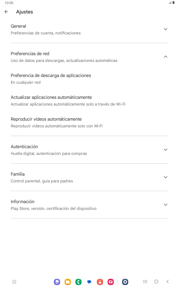Viewport: 179px width, 287px height.
Task: Open Reproducir vídeos automáticamente setting
Action: click(89, 122)
